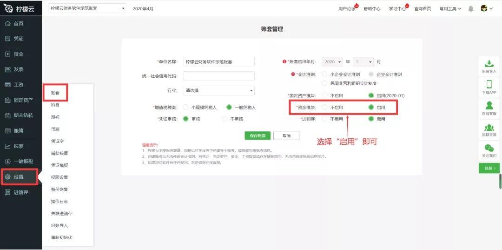
Task: Open the 2020 year dropdown
Action: (332, 61)
